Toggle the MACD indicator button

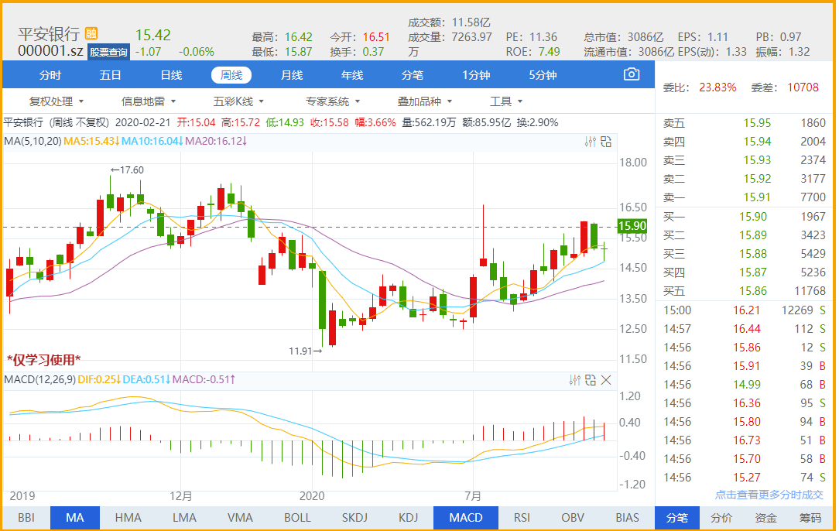[465, 518]
